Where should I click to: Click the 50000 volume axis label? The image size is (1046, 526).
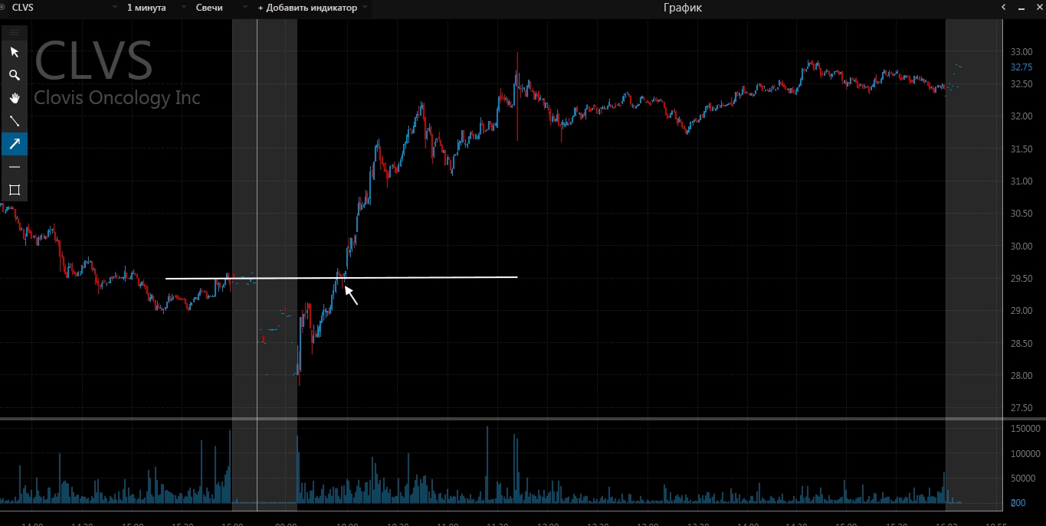click(x=1023, y=479)
